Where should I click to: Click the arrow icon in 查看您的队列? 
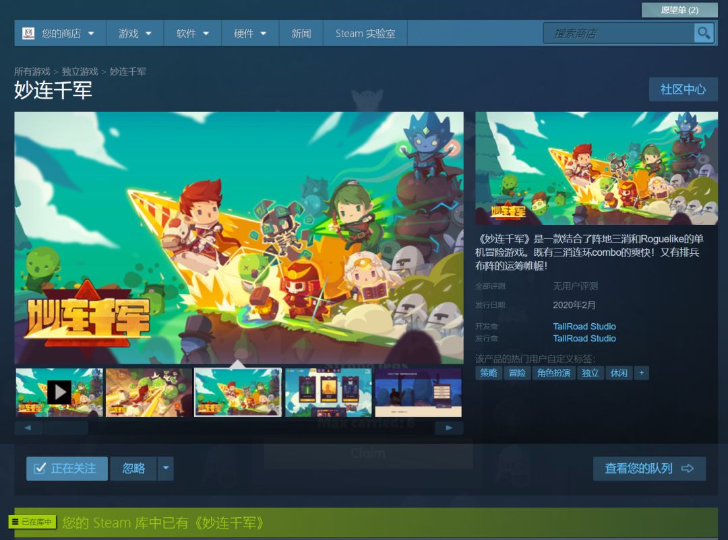point(688,469)
